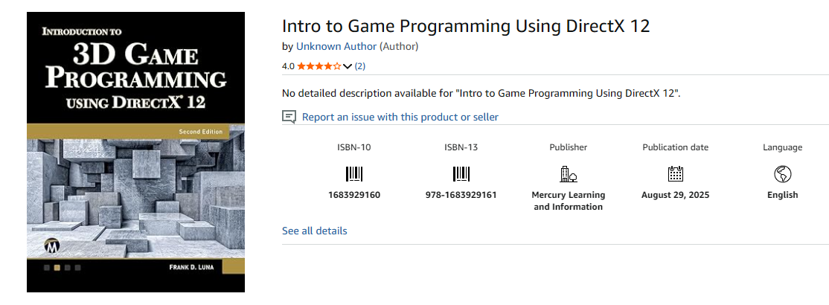Click the report issue speech bubble icon
Screen dimensions: 829x305
coord(289,117)
